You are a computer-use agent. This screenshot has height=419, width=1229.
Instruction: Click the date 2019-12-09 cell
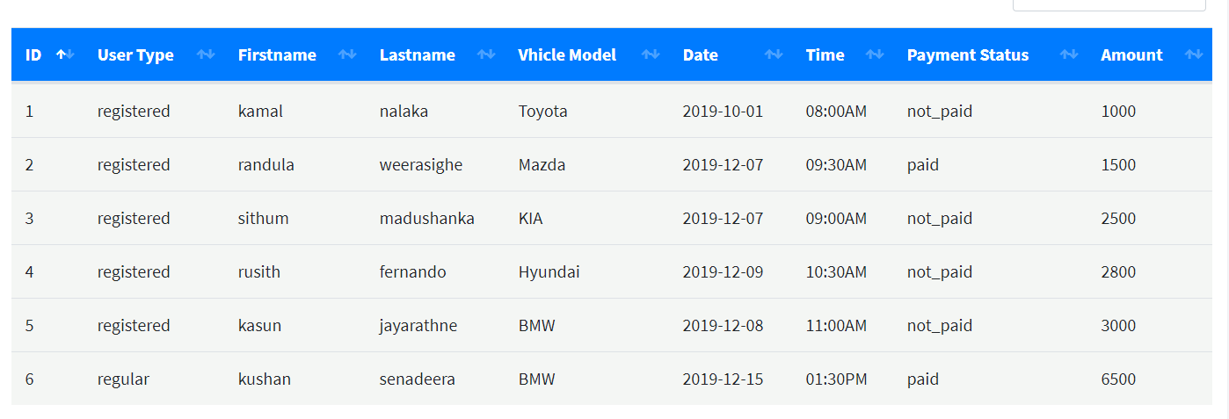click(x=724, y=272)
